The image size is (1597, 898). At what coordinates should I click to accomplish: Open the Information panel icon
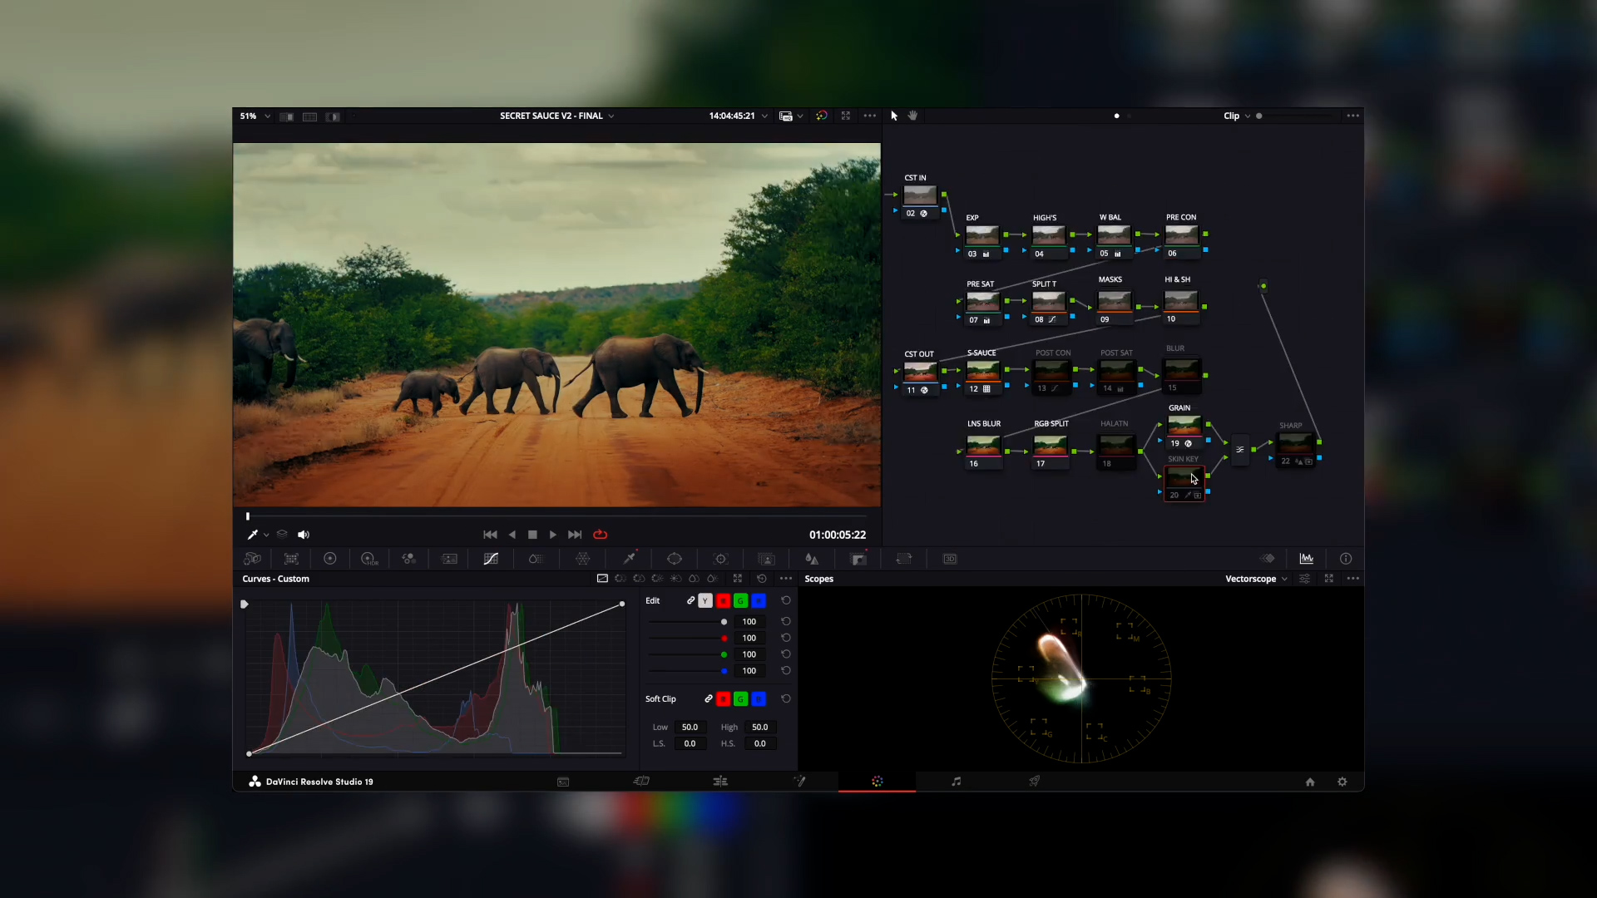click(1346, 559)
